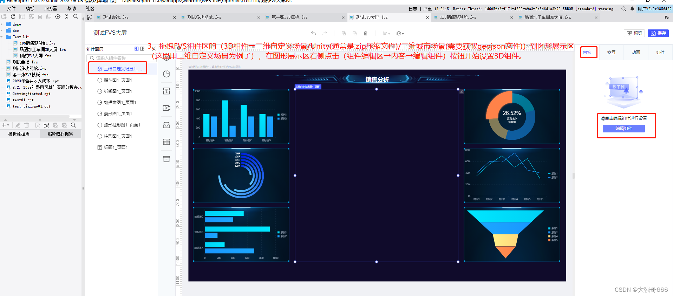Click the copy component icon in FVS toolbar

click(344, 33)
